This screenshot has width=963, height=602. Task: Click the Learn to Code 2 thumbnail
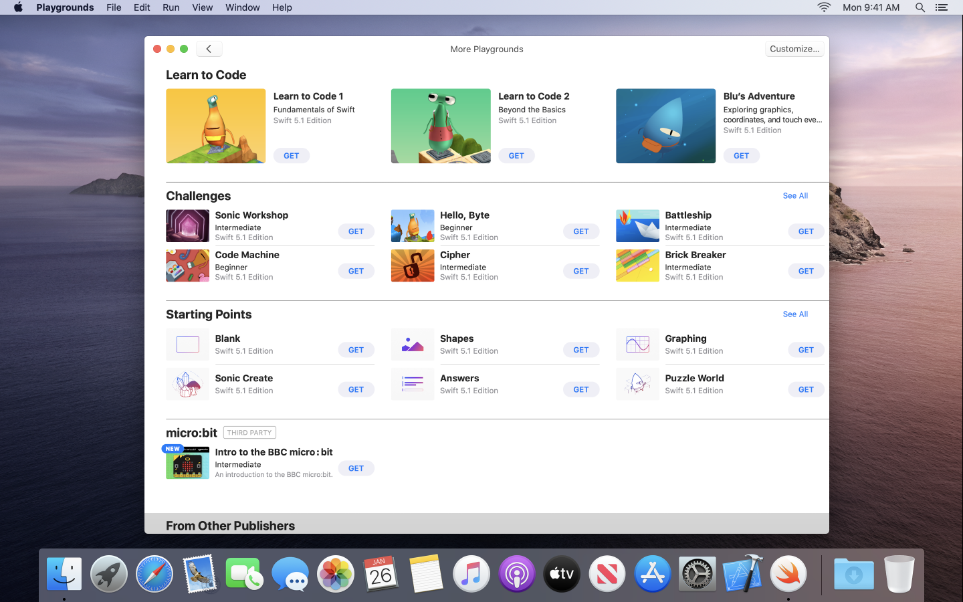(x=440, y=126)
